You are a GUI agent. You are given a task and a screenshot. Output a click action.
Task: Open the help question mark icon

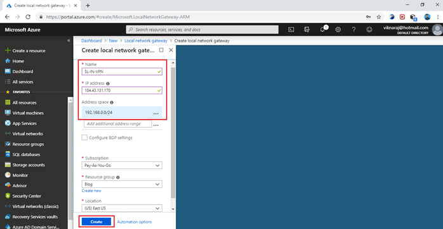(x=354, y=30)
